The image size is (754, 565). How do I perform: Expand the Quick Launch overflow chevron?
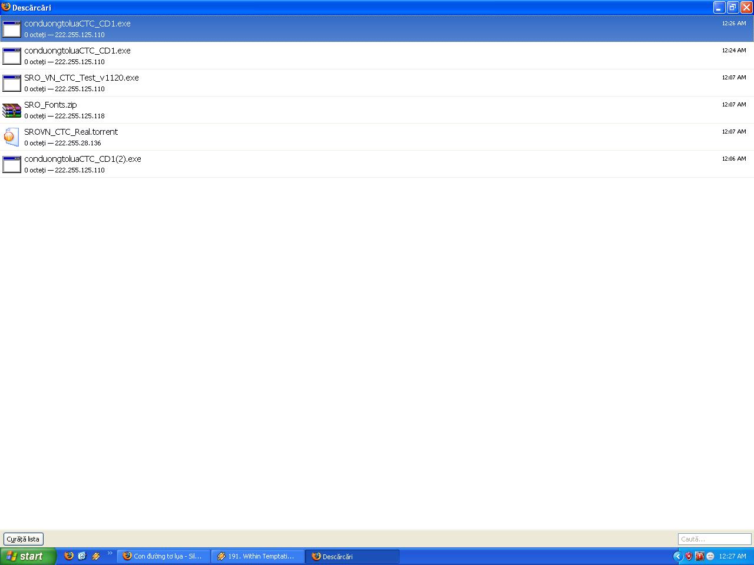click(110, 554)
